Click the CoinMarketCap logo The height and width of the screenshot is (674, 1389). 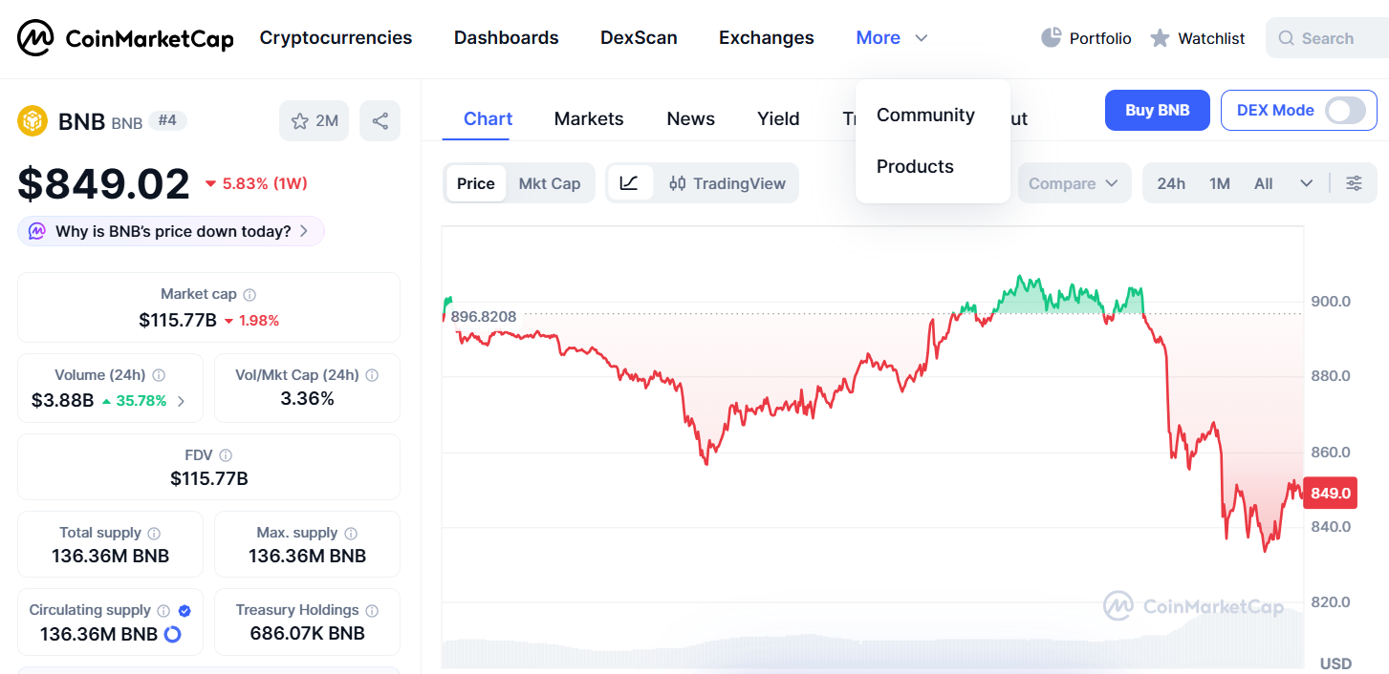pos(125,38)
